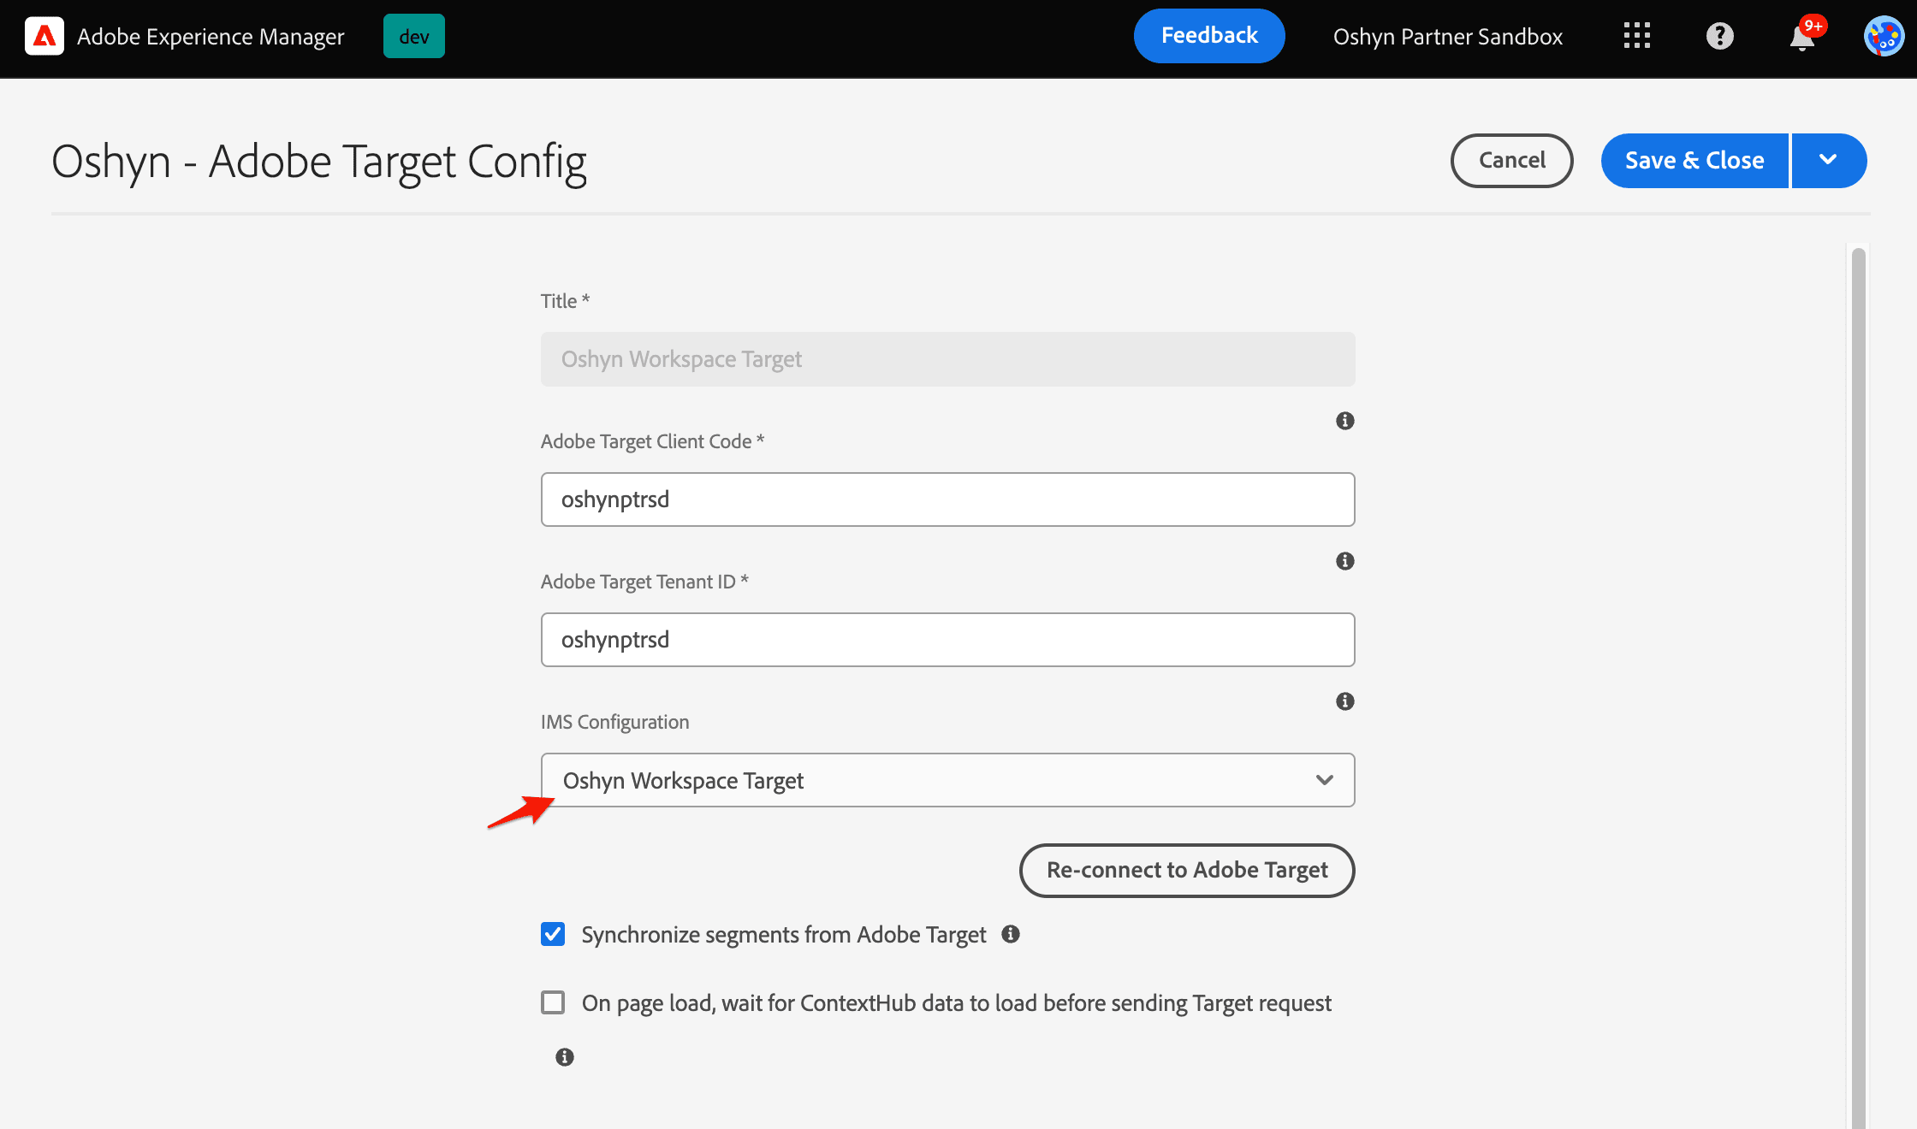Click the Adobe Target Client Code field
This screenshot has height=1129, width=1917.
pyautogui.click(x=947, y=499)
